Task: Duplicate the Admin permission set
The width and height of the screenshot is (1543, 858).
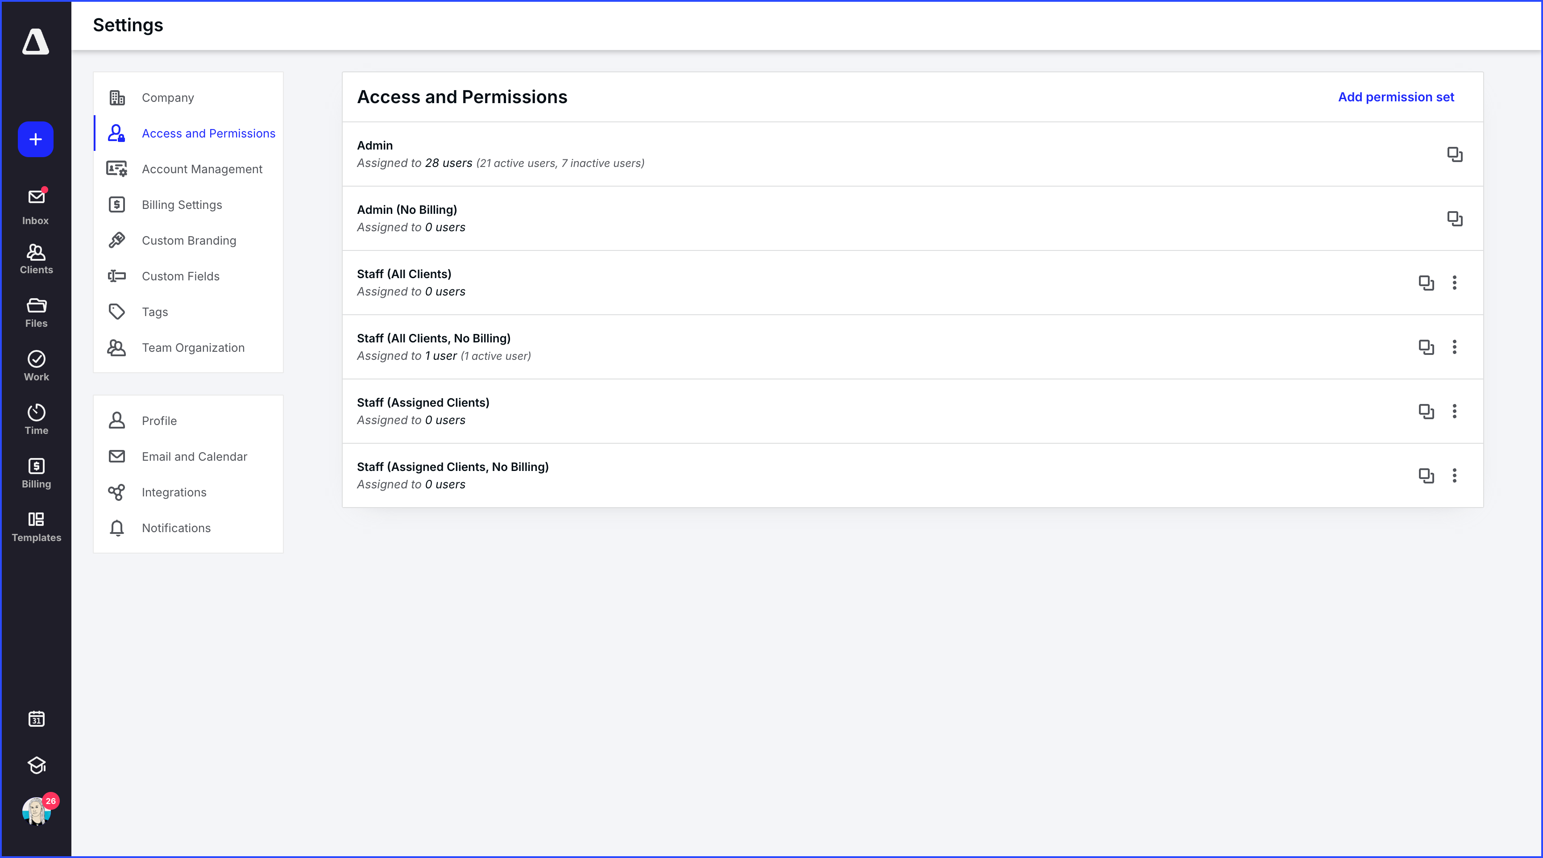Action: (x=1454, y=154)
